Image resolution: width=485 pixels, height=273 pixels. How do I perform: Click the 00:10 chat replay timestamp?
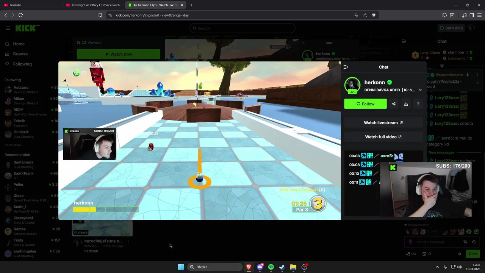[x=354, y=174]
